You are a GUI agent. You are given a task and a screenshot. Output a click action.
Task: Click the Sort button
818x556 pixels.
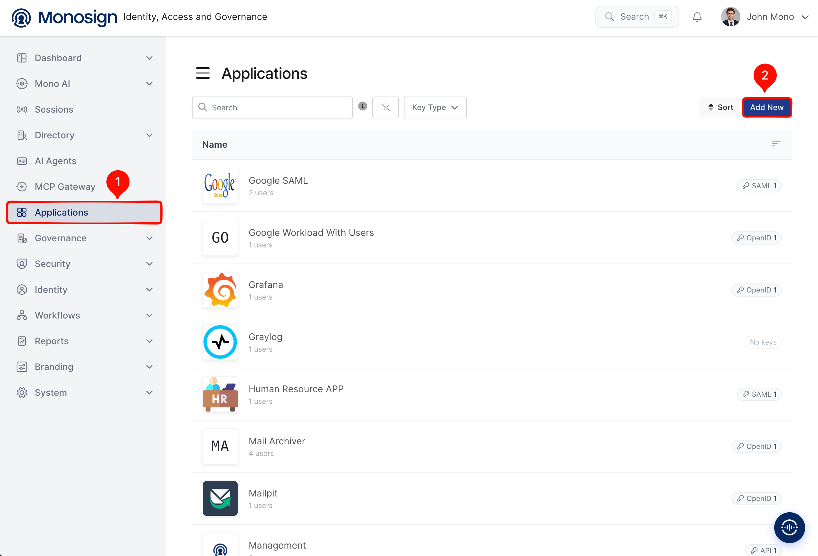click(x=720, y=107)
